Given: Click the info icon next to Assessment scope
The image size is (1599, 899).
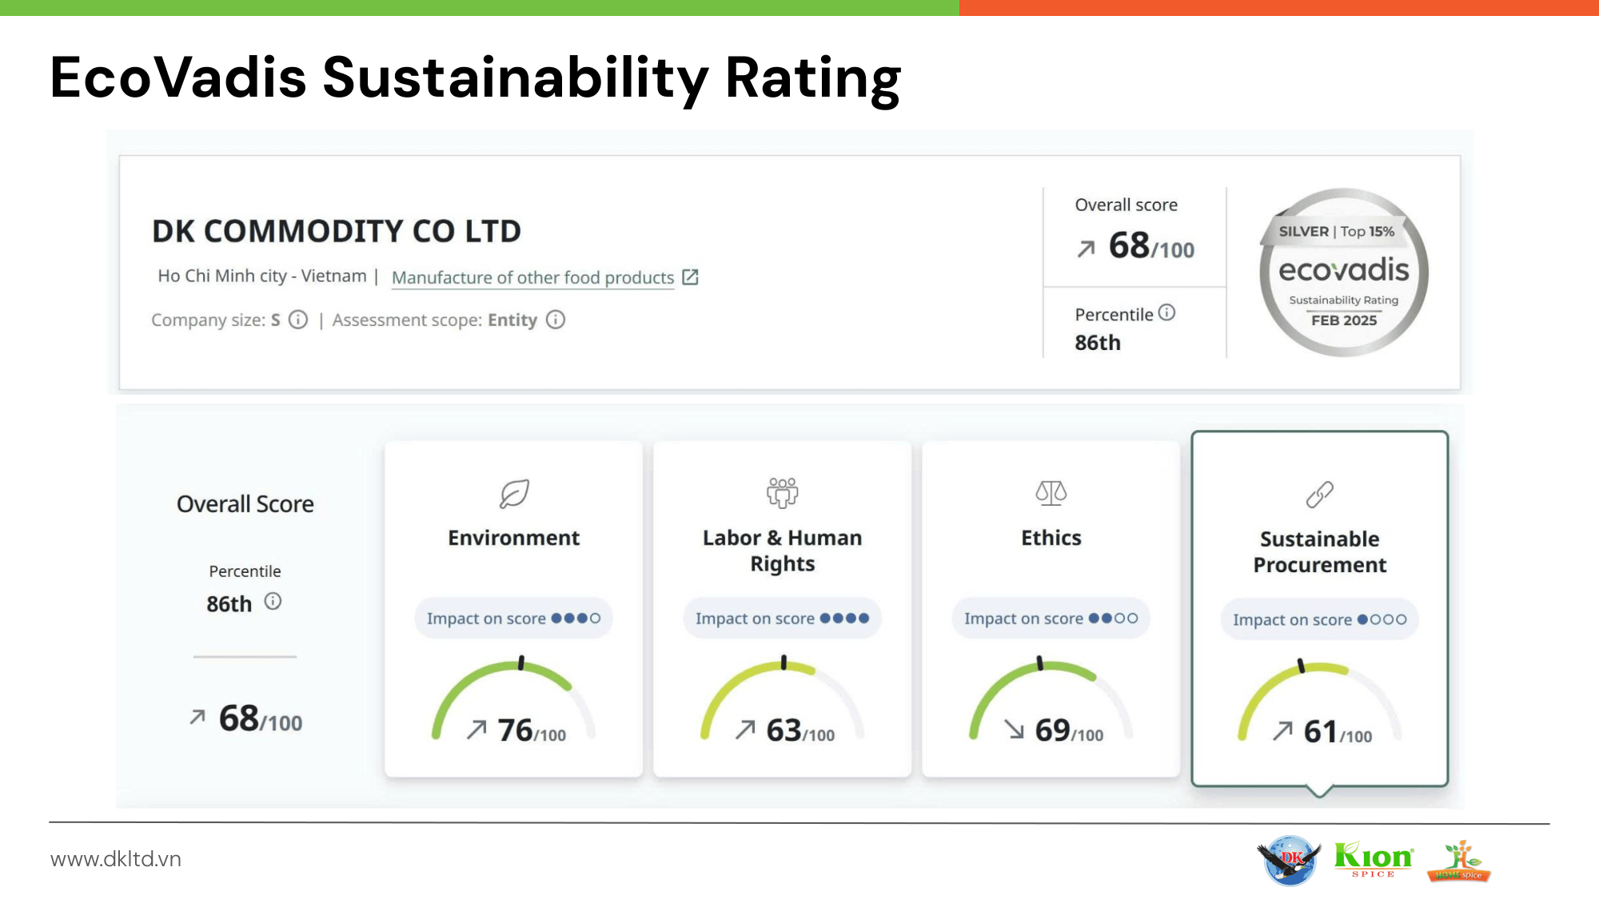Looking at the screenshot, I should pyautogui.click(x=556, y=320).
